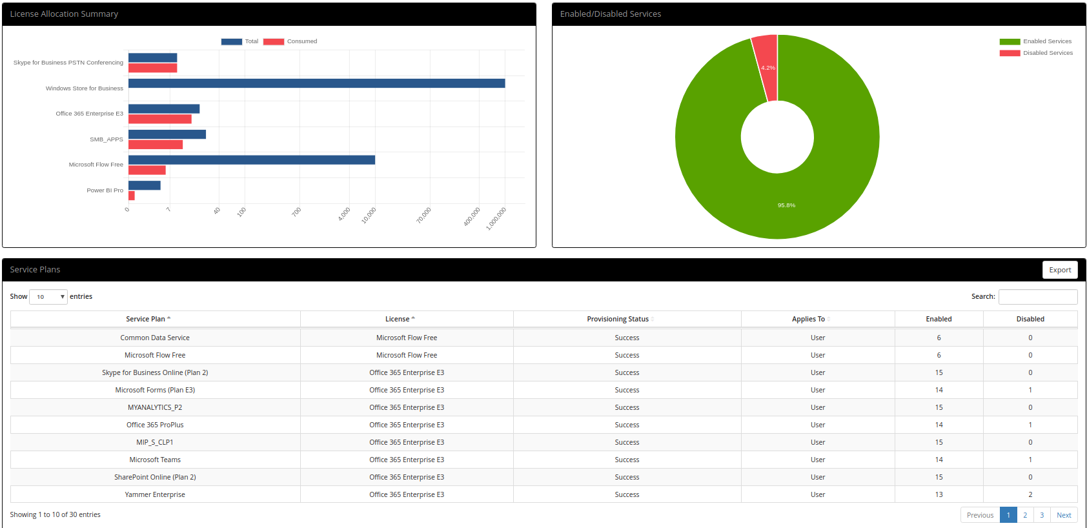Click the 'License Allocation Summary' panel title
Screen dimensions: 1087x528
64,14
